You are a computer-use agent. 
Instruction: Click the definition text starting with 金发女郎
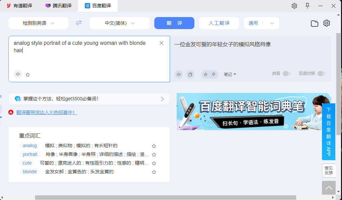(x=79, y=172)
